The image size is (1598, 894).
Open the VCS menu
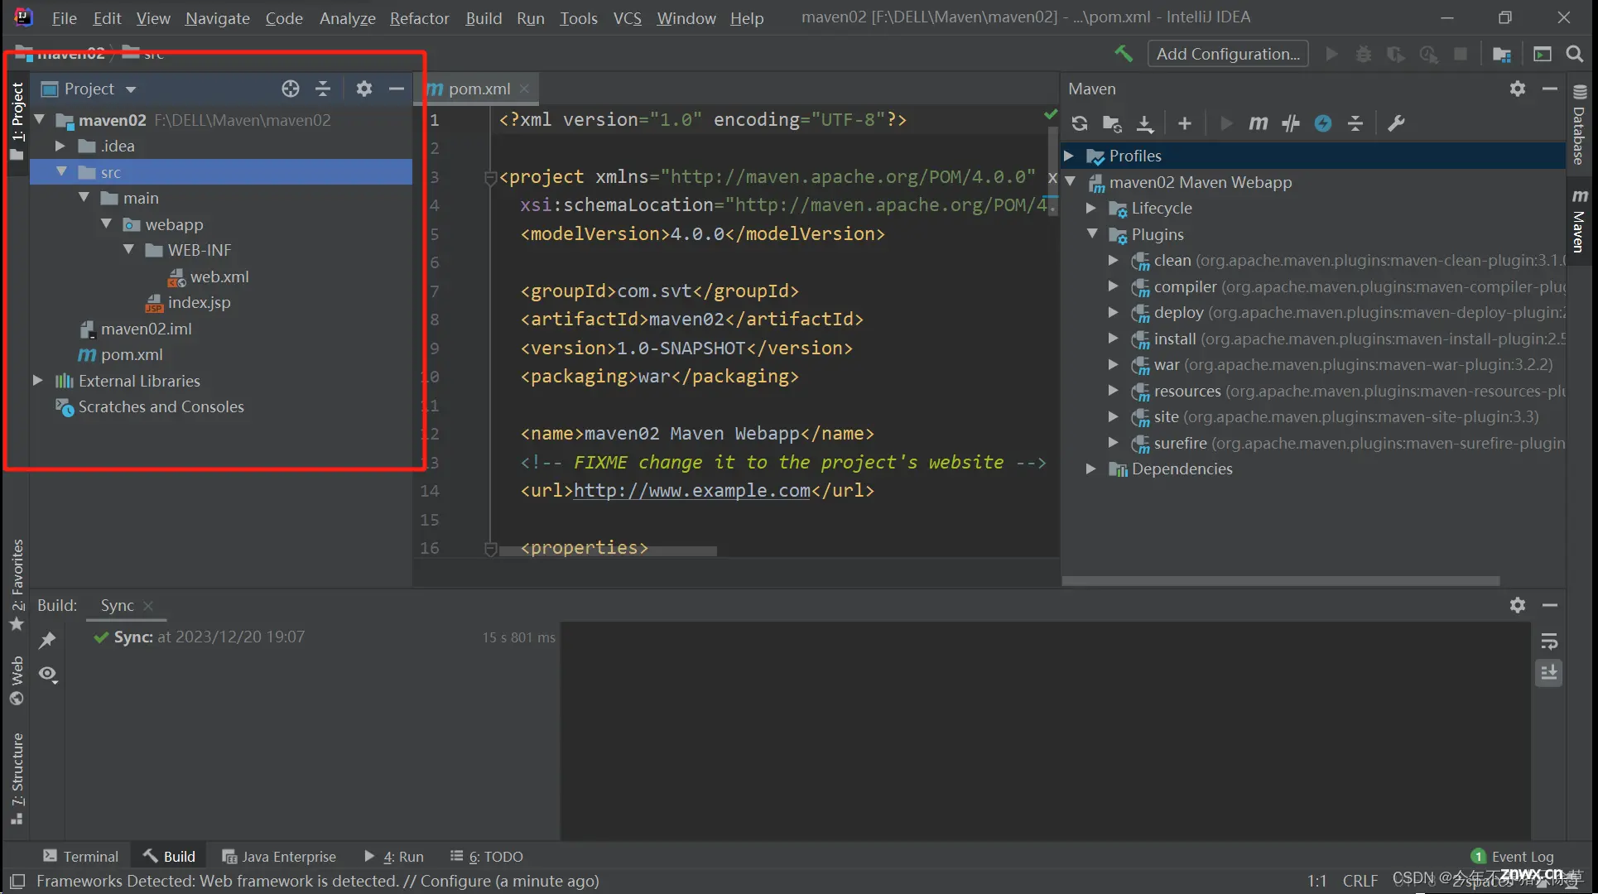(x=627, y=17)
